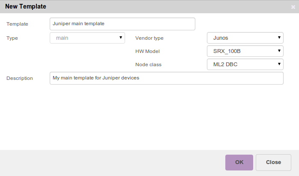Click the arrow on the Type dropdown
The image size is (299, 176).
coord(120,38)
